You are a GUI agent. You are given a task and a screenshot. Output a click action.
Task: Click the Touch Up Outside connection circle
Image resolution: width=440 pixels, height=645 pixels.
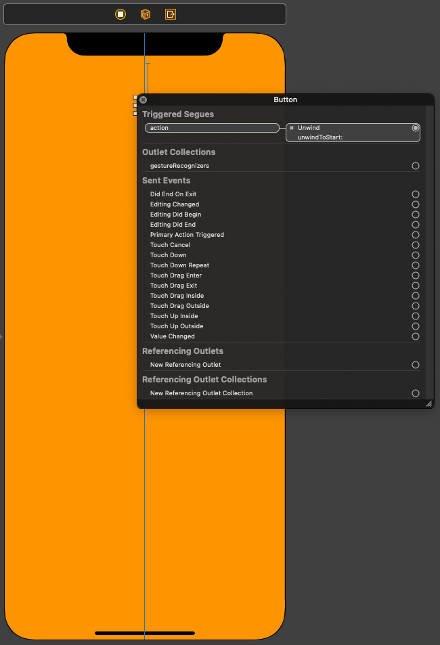point(416,326)
